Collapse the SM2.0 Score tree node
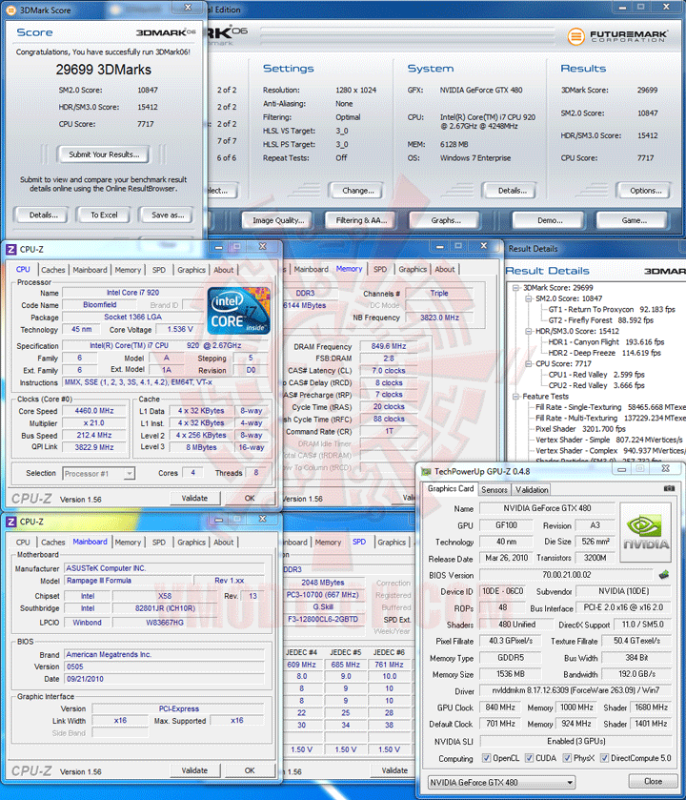 coord(529,298)
